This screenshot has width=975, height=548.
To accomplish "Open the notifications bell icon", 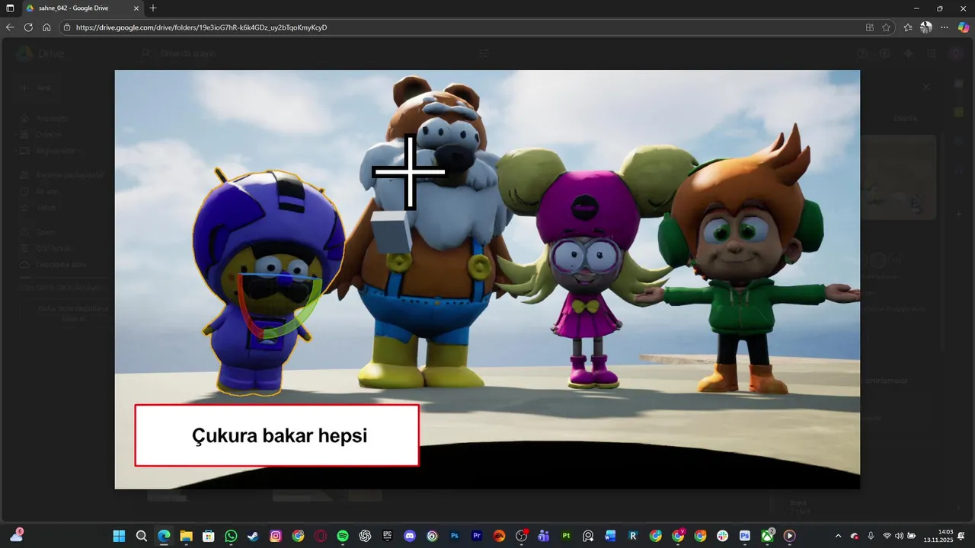I will [x=962, y=536].
